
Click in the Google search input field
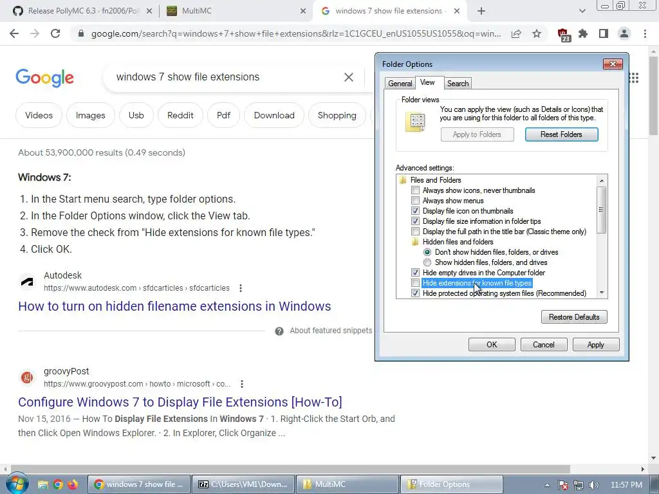227,77
